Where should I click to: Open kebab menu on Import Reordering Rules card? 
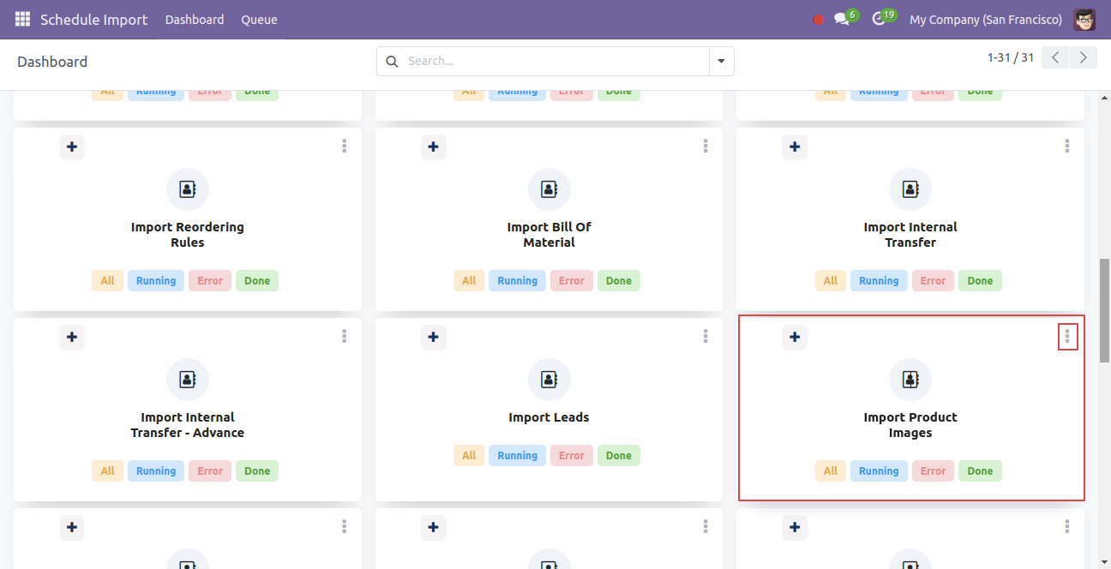click(x=344, y=147)
